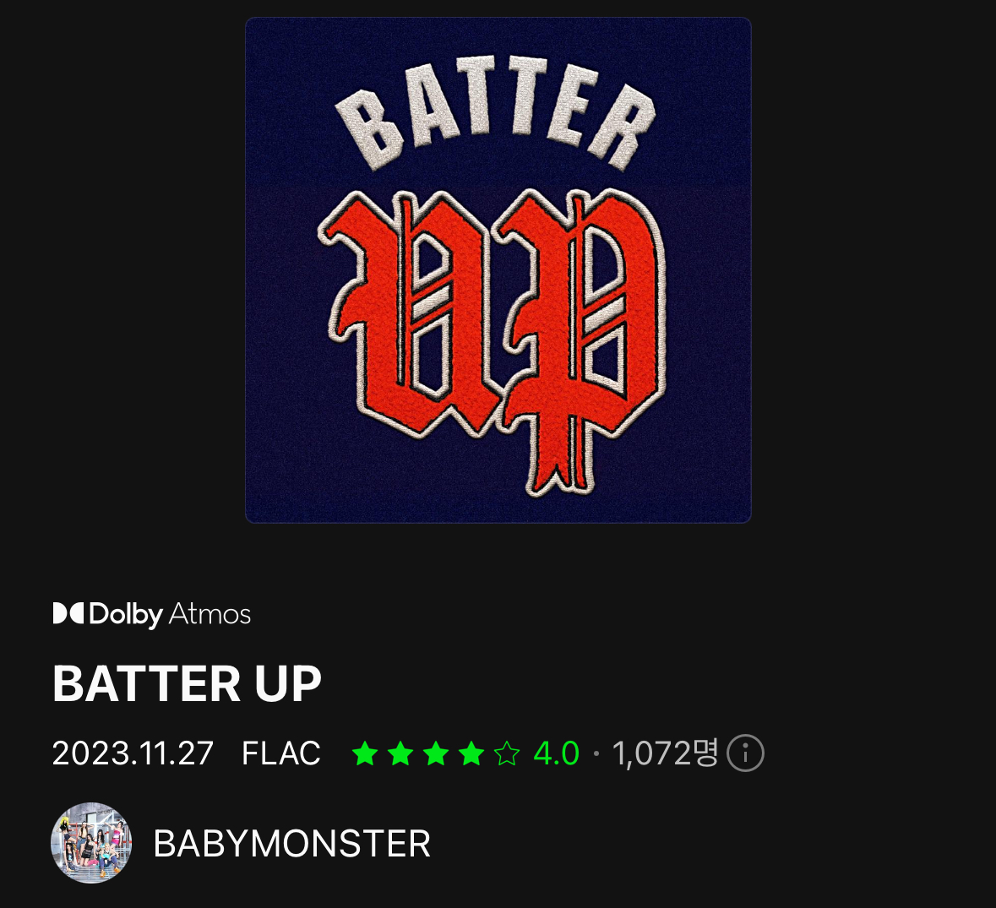Screen dimensions: 996x908
Task: Click the BATTER UP album title
Action: click(x=188, y=684)
